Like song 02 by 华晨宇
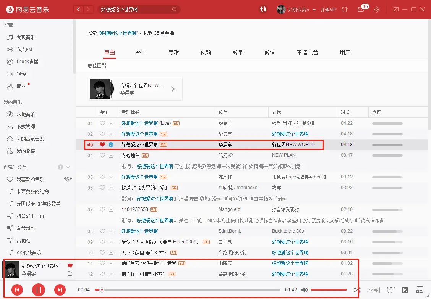The width and height of the screenshot is (431, 299). pos(102,134)
